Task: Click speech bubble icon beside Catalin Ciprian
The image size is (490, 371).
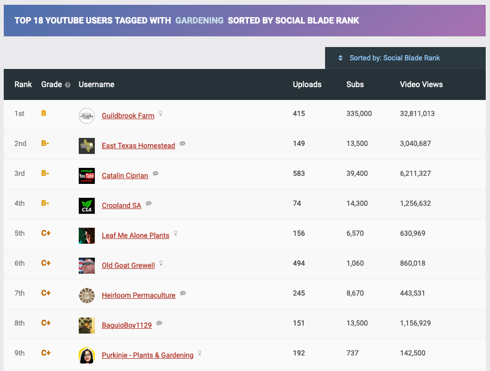Action: tap(156, 174)
